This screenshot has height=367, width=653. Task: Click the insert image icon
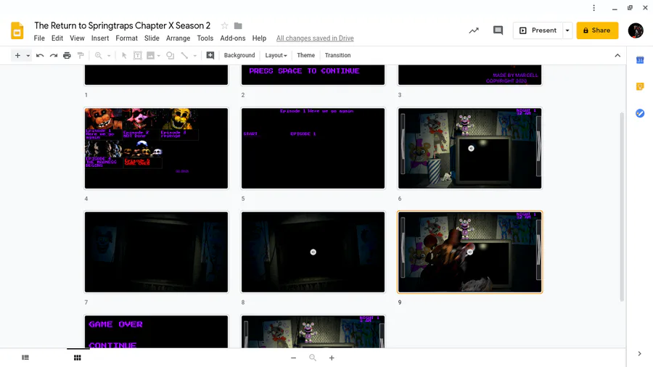pos(150,55)
